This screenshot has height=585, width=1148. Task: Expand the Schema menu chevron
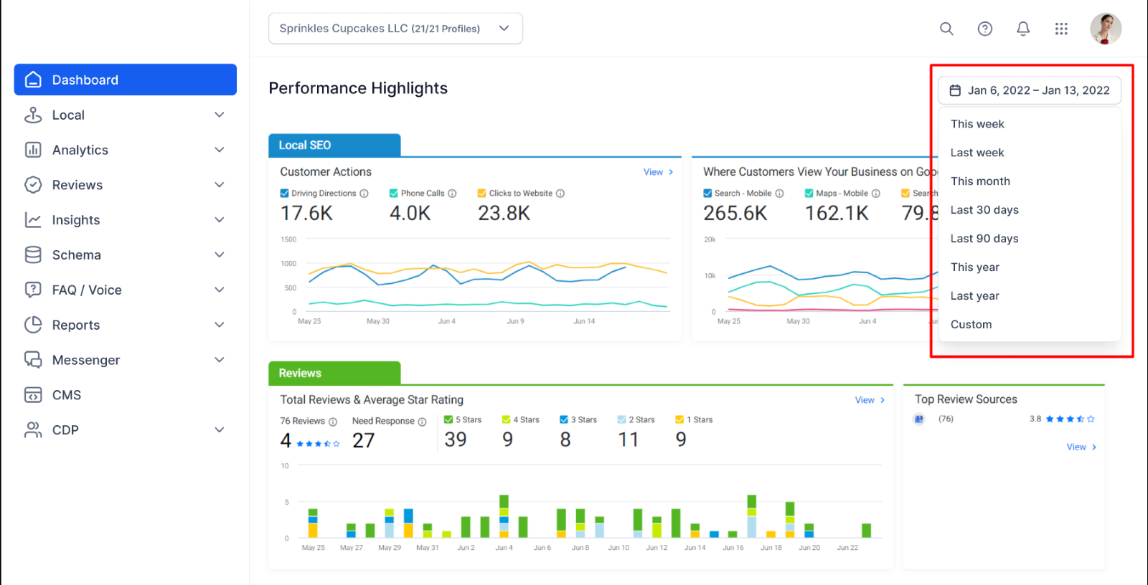coord(220,255)
